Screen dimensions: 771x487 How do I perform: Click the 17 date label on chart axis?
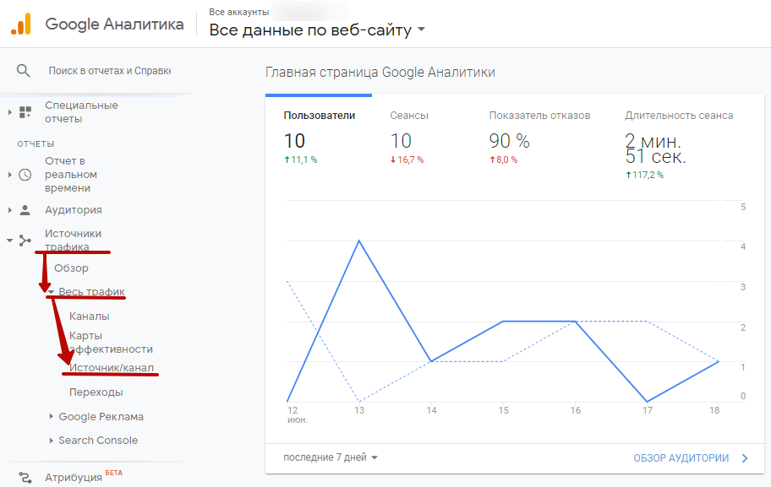coord(647,410)
